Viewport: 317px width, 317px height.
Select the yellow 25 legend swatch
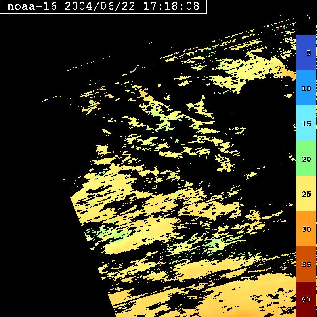[x=306, y=194]
